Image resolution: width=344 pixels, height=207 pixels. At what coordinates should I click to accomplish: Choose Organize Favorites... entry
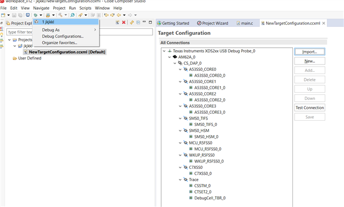pyautogui.click(x=66, y=43)
